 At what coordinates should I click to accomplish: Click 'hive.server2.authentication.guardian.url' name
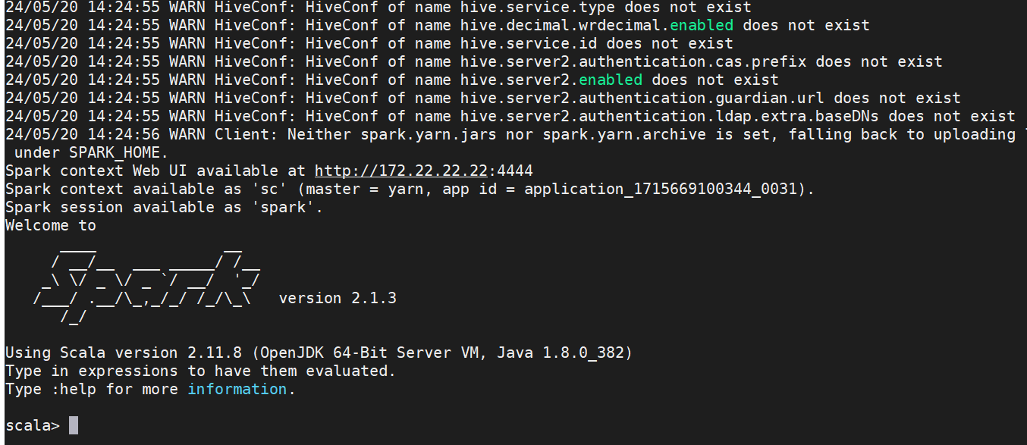tap(642, 98)
